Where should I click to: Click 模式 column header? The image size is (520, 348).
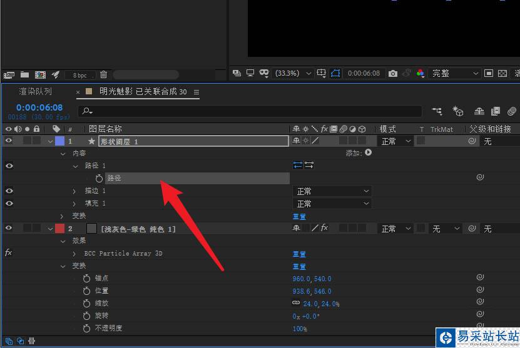click(x=388, y=129)
